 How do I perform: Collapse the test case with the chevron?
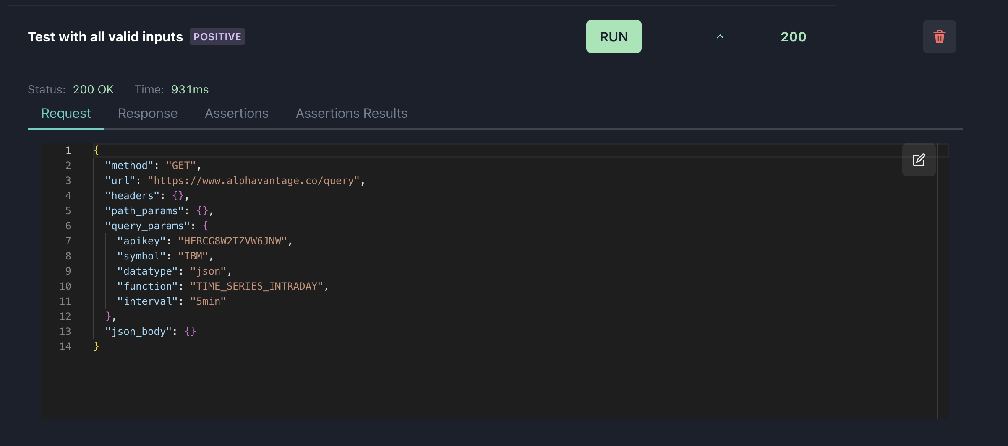(x=720, y=37)
